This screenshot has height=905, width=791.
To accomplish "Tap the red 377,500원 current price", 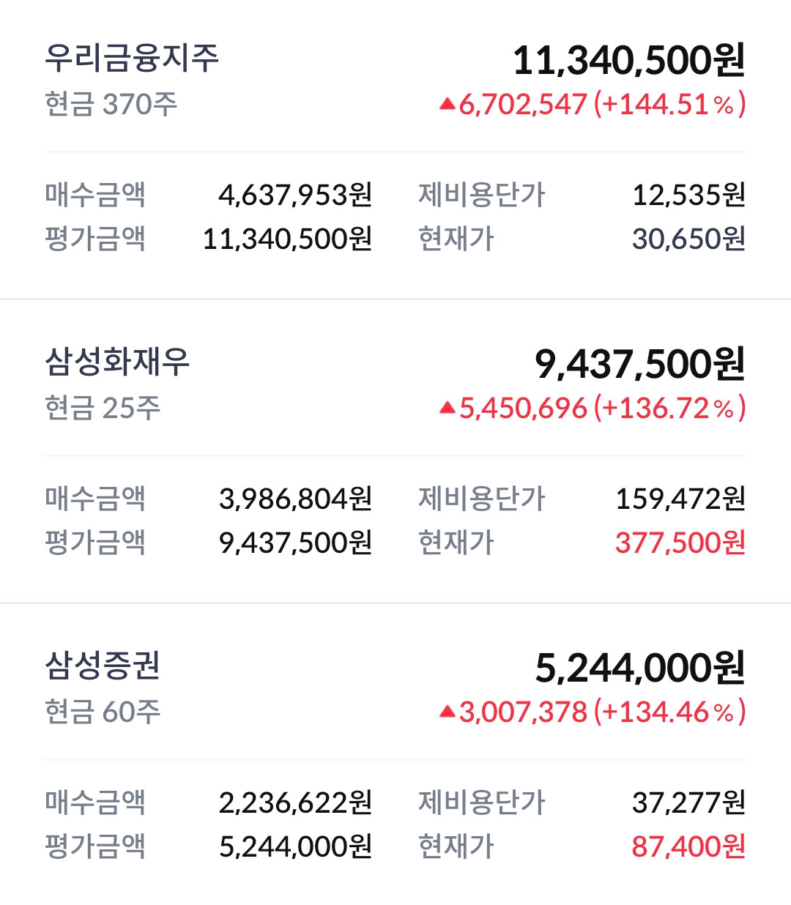I will 680,543.
